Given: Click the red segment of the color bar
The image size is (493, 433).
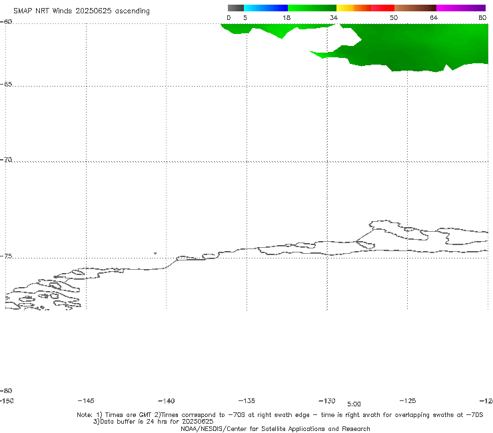Looking at the screenshot, I should [383, 8].
